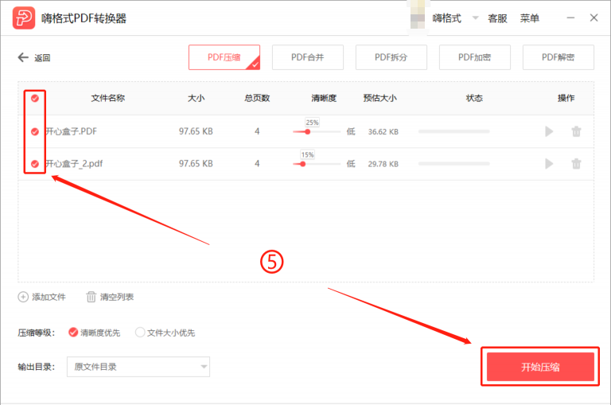611x405 pixels.
Task: Click the 清空列表 trash icon
Action: 91,297
